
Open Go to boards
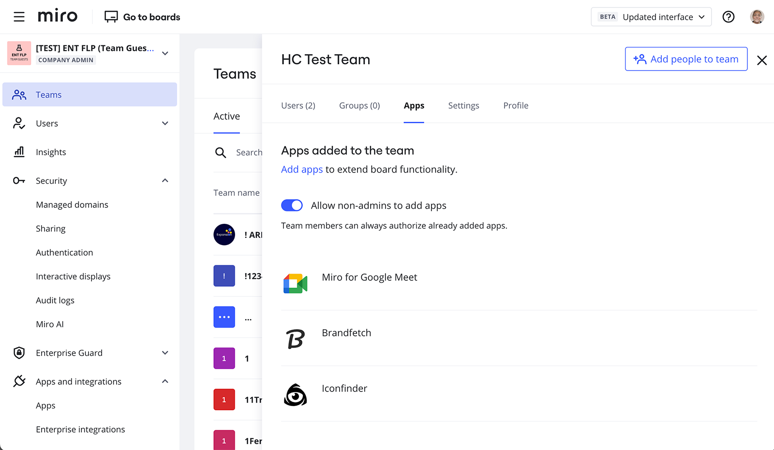(x=141, y=17)
